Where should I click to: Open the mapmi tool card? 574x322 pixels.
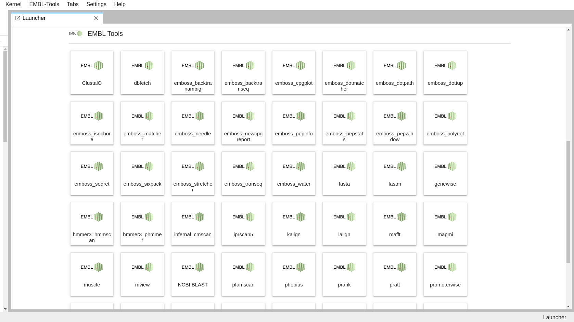tap(445, 224)
